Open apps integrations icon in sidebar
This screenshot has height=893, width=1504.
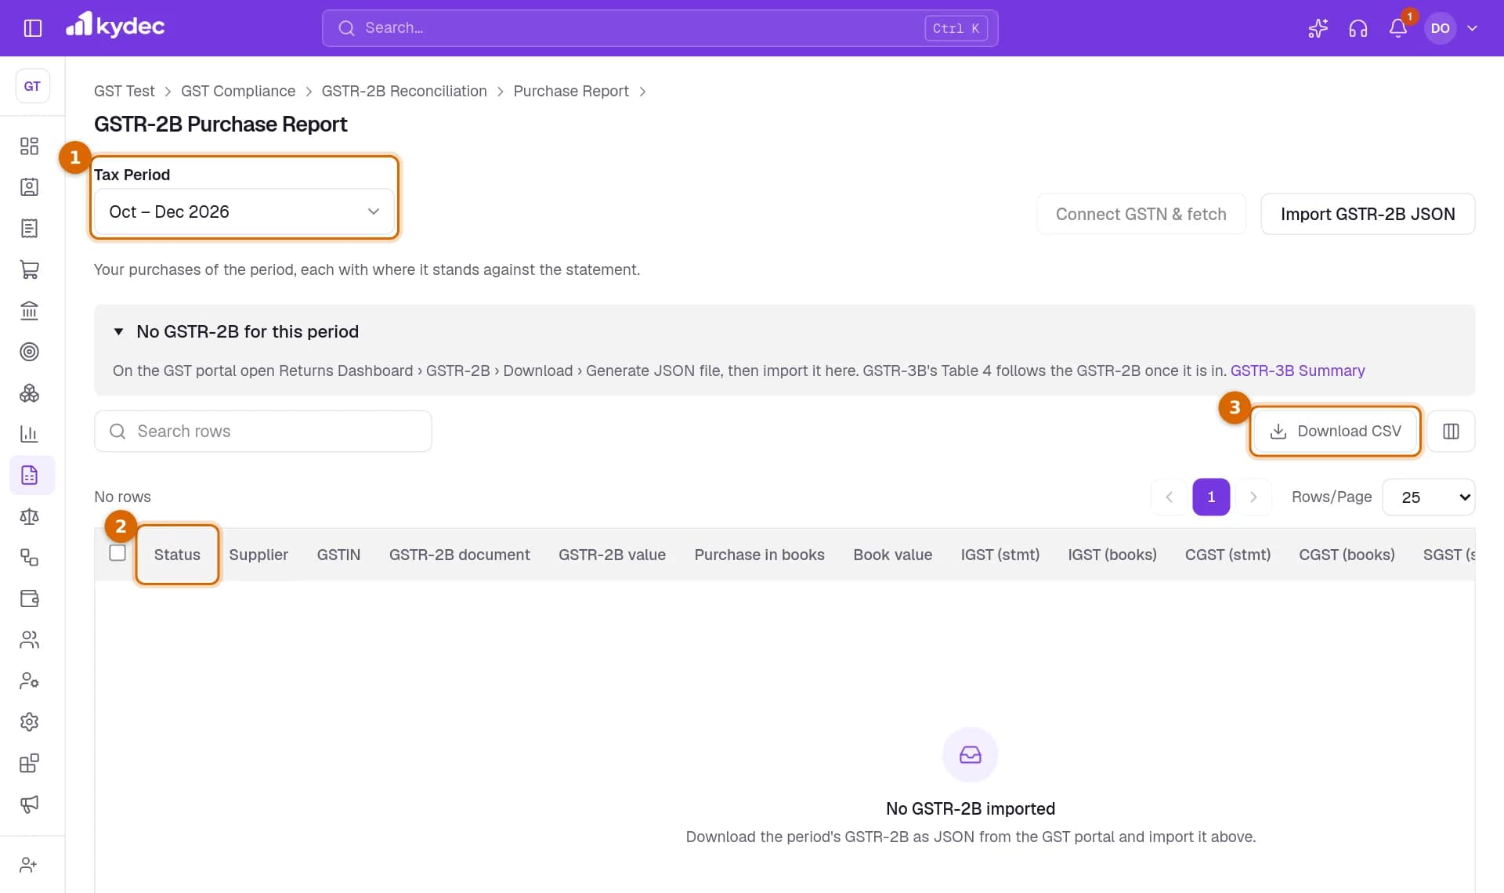pos(29,763)
